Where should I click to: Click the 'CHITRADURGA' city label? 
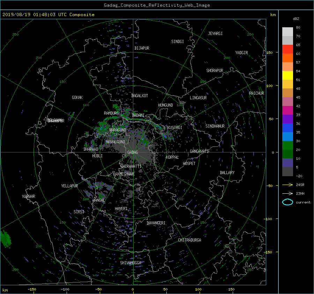pos(190,240)
